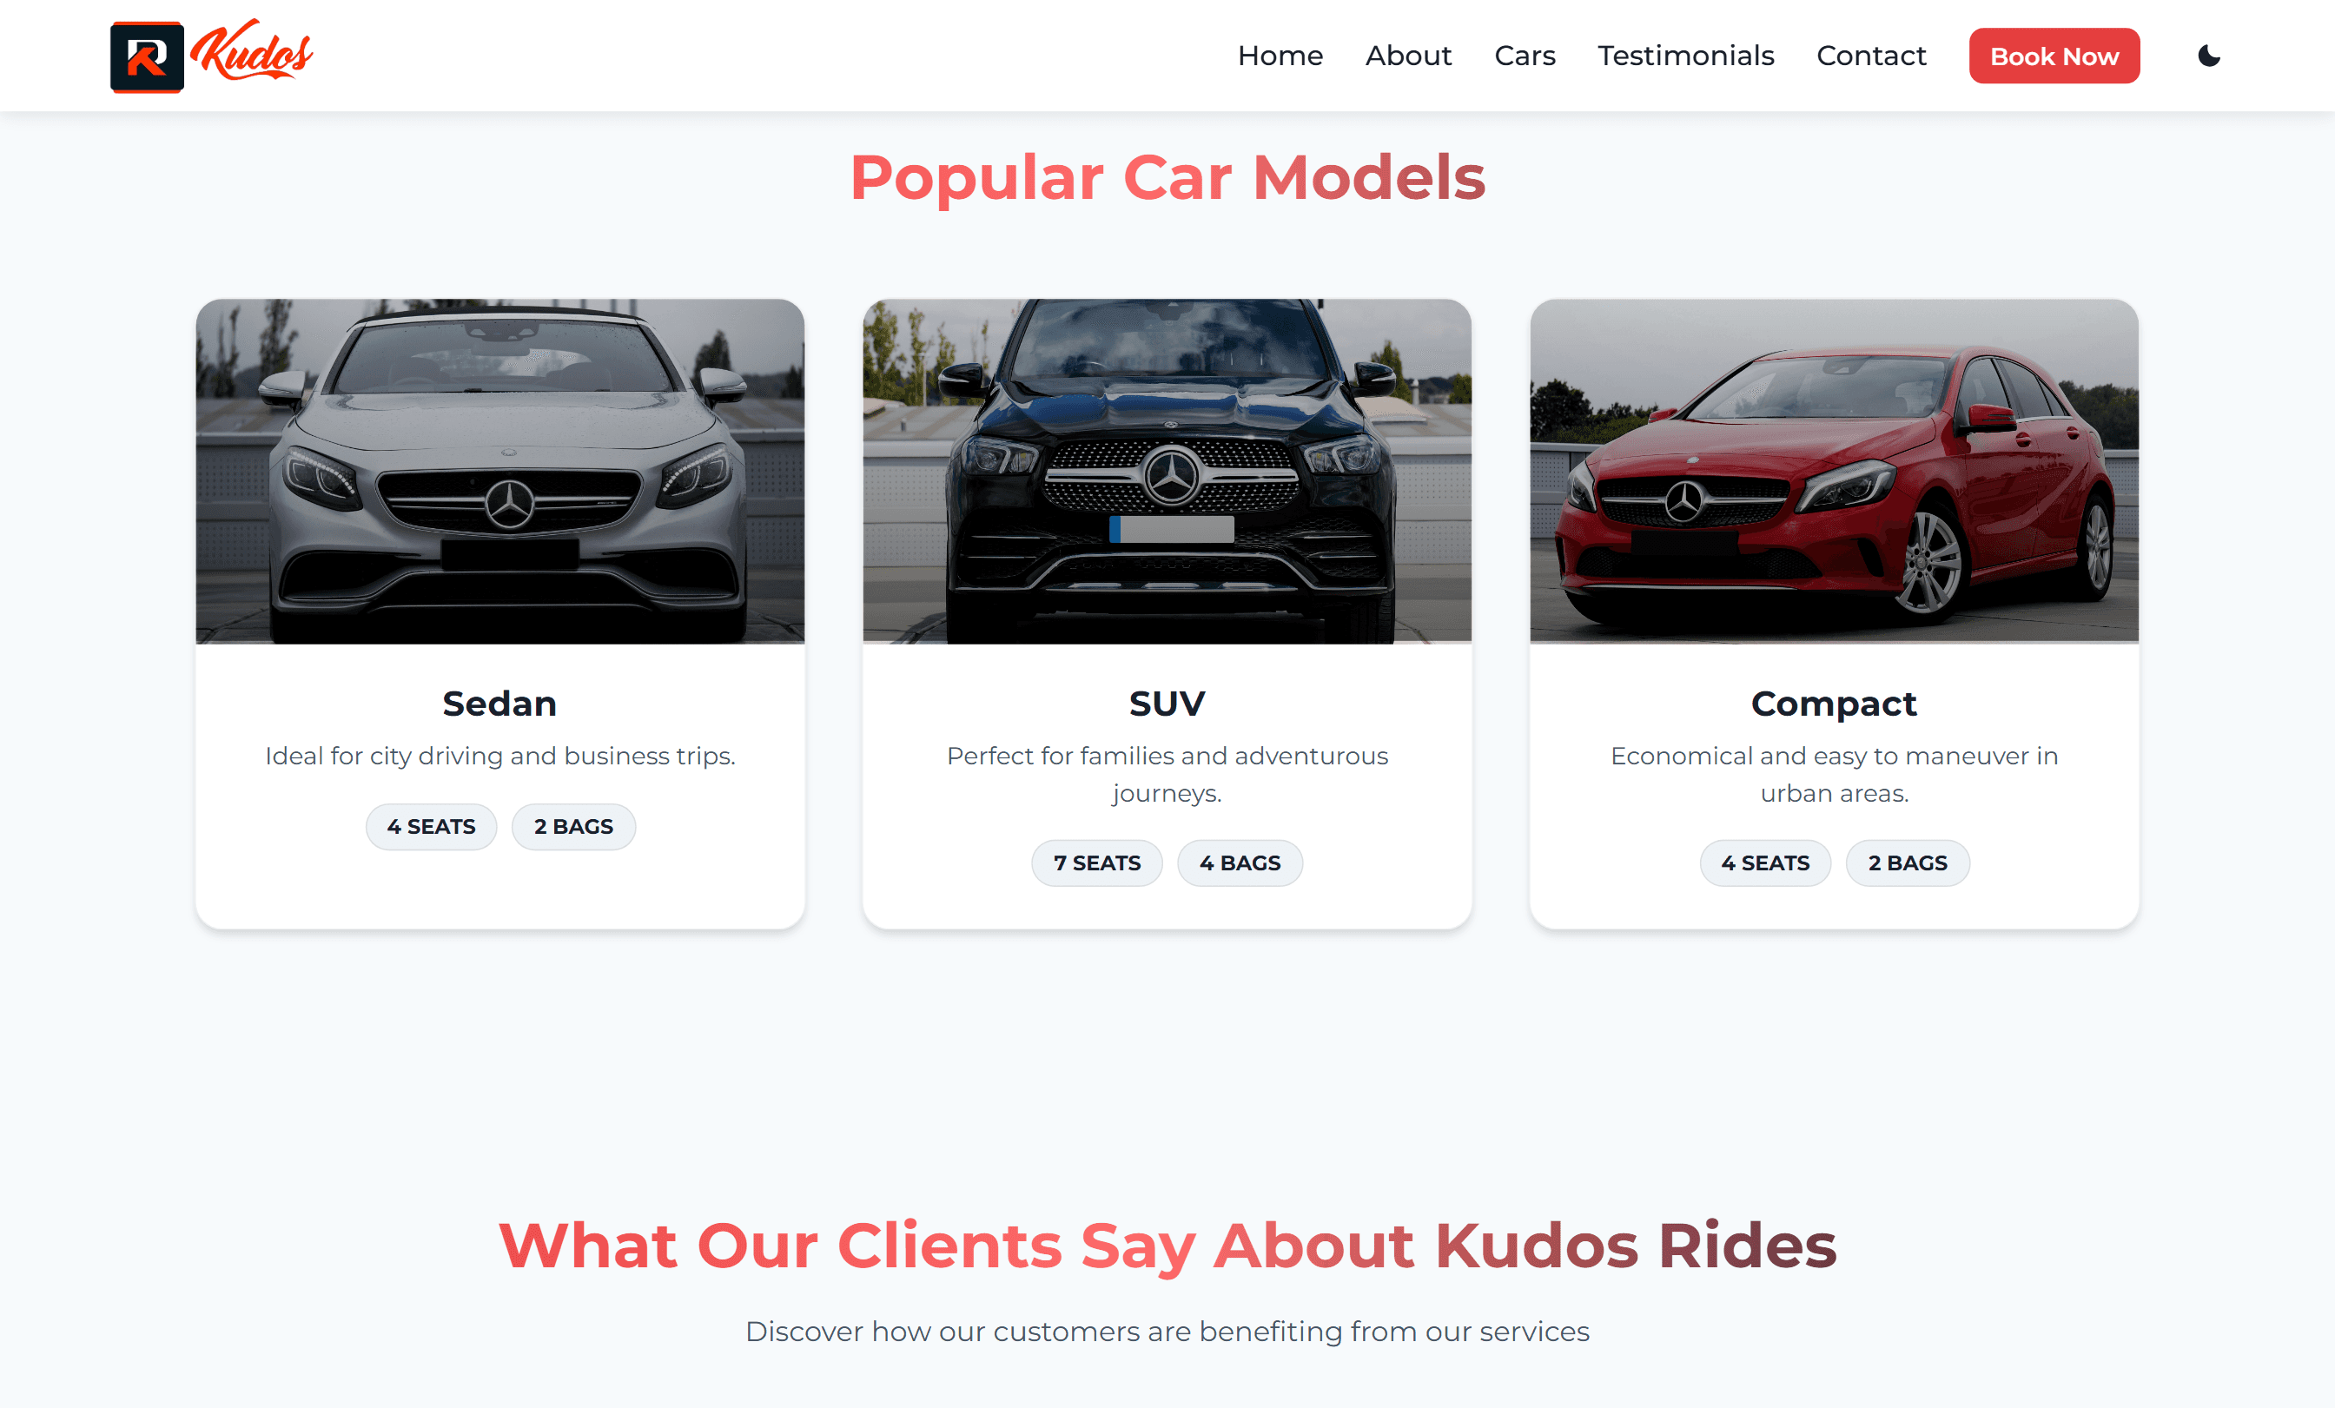Go to the About section
This screenshot has height=1408, width=2335.
pos(1408,56)
